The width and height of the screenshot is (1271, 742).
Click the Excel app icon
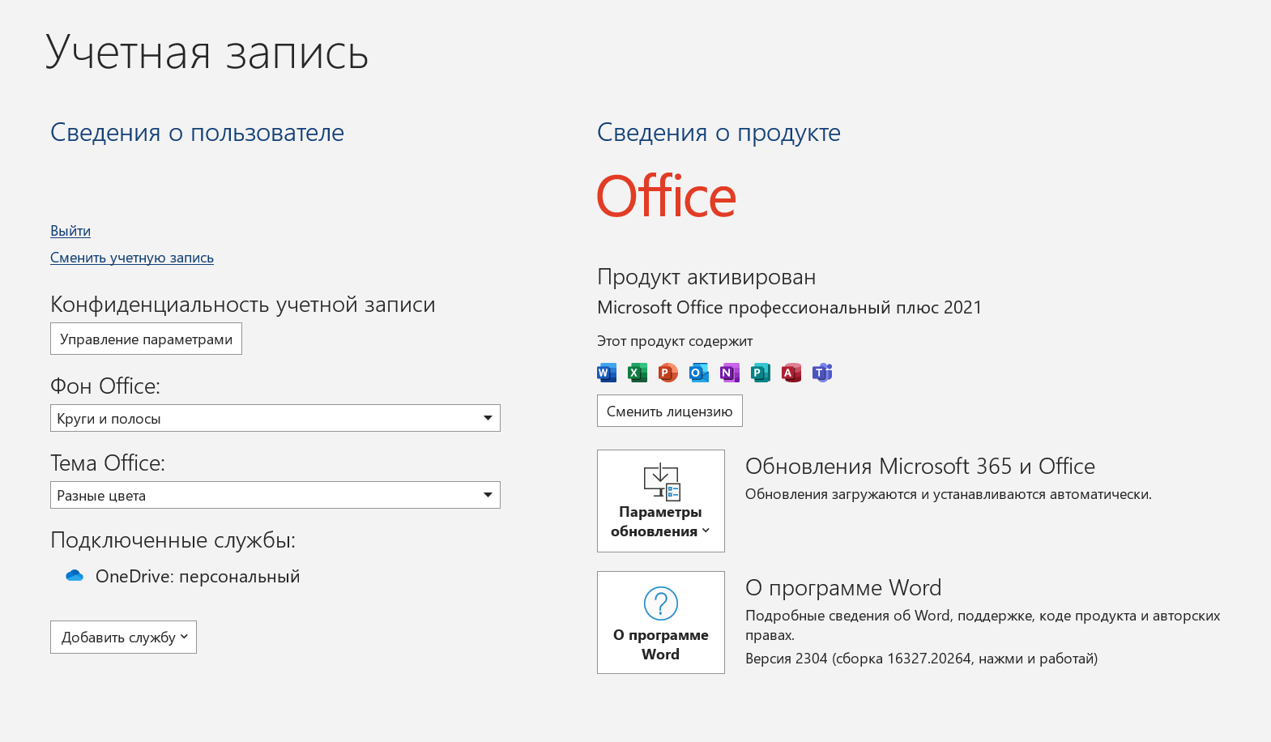tap(638, 373)
